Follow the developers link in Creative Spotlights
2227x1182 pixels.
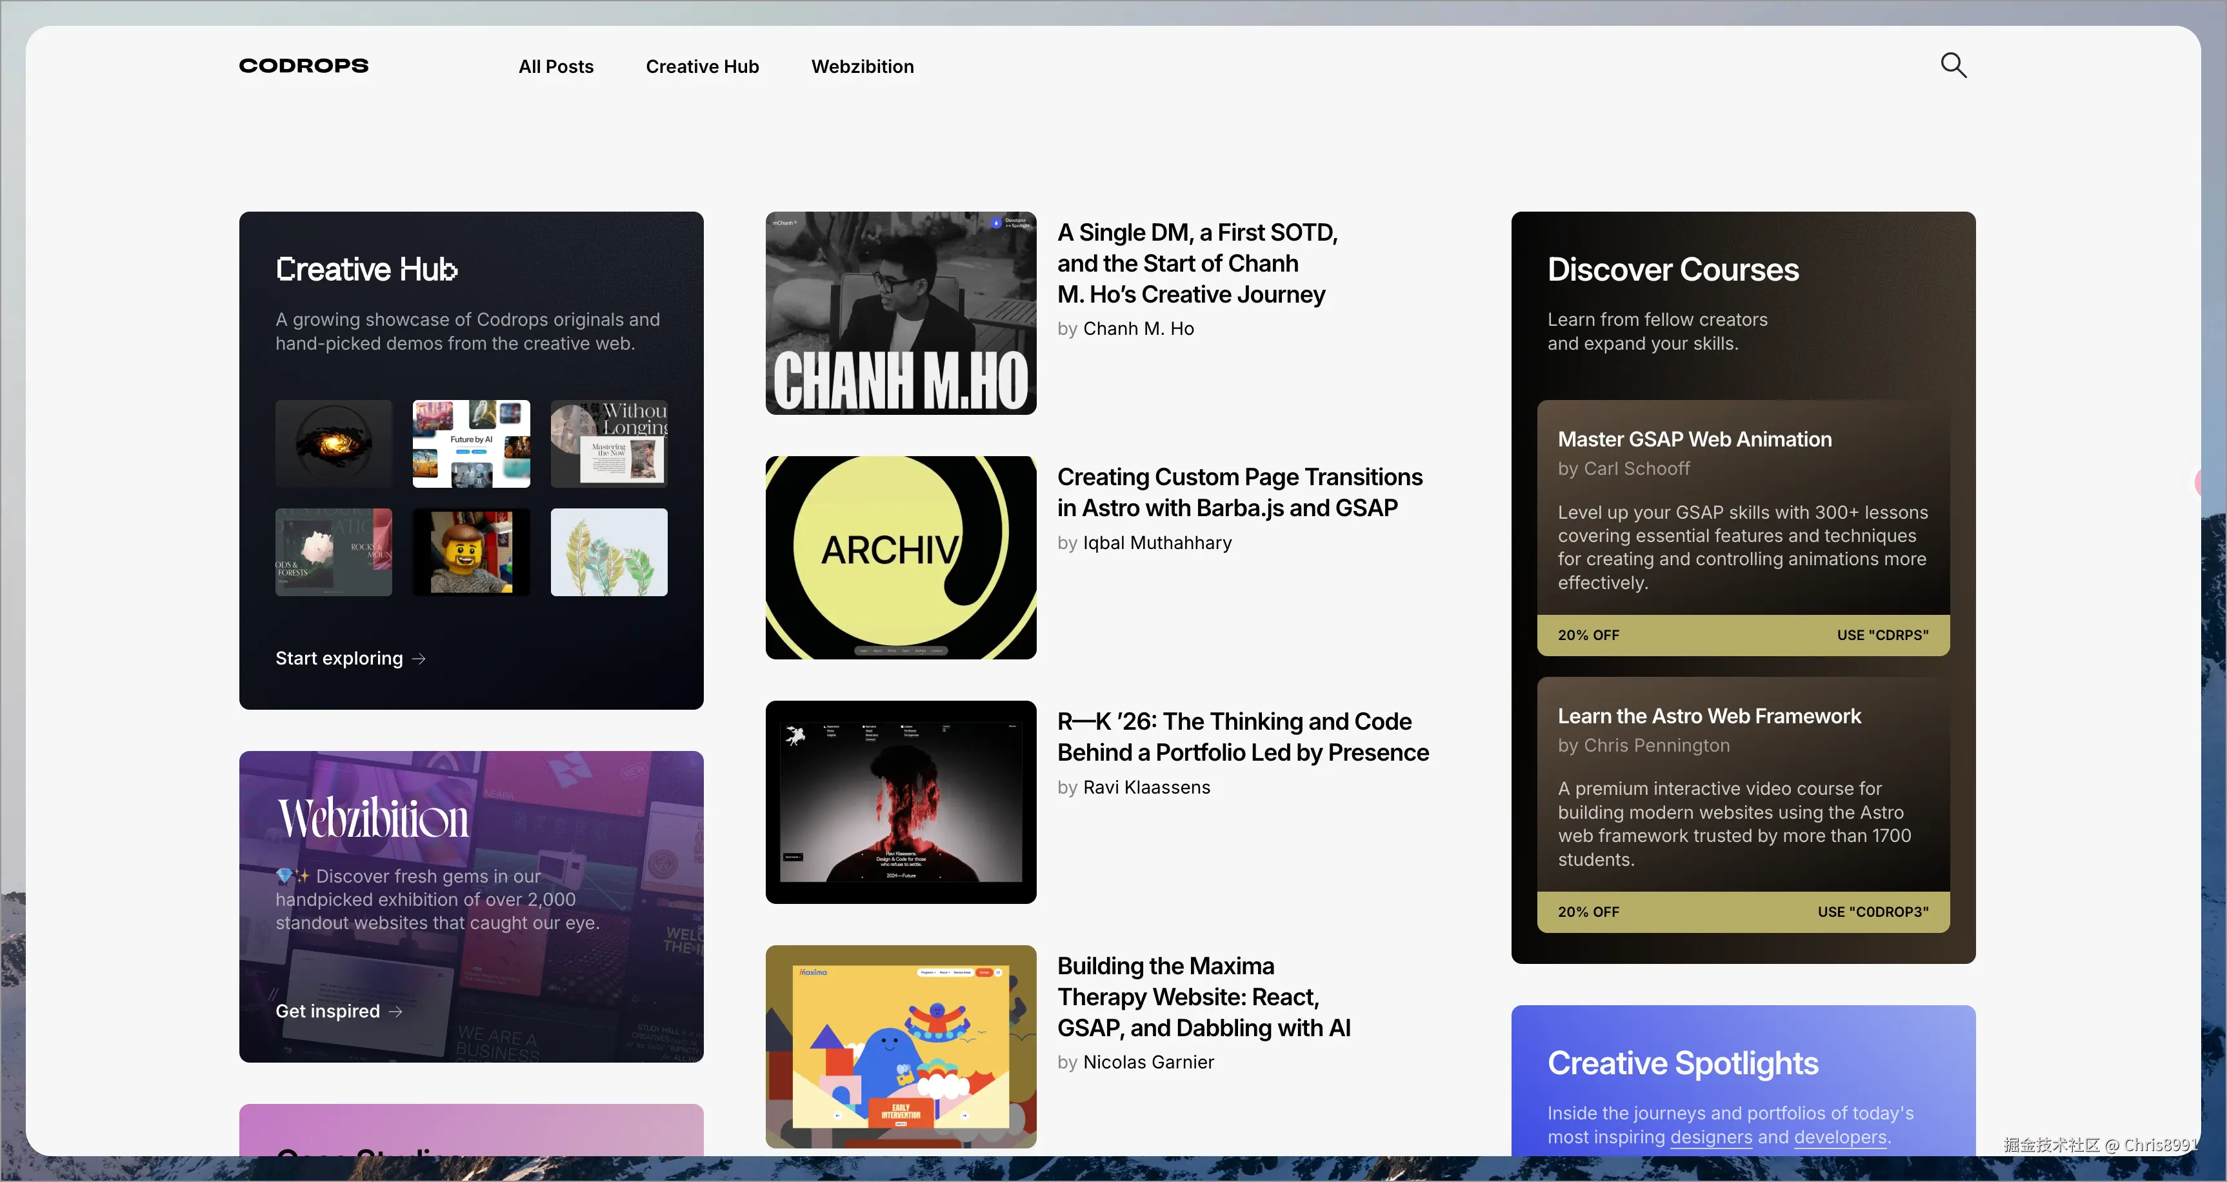click(x=1840, y=1137)
